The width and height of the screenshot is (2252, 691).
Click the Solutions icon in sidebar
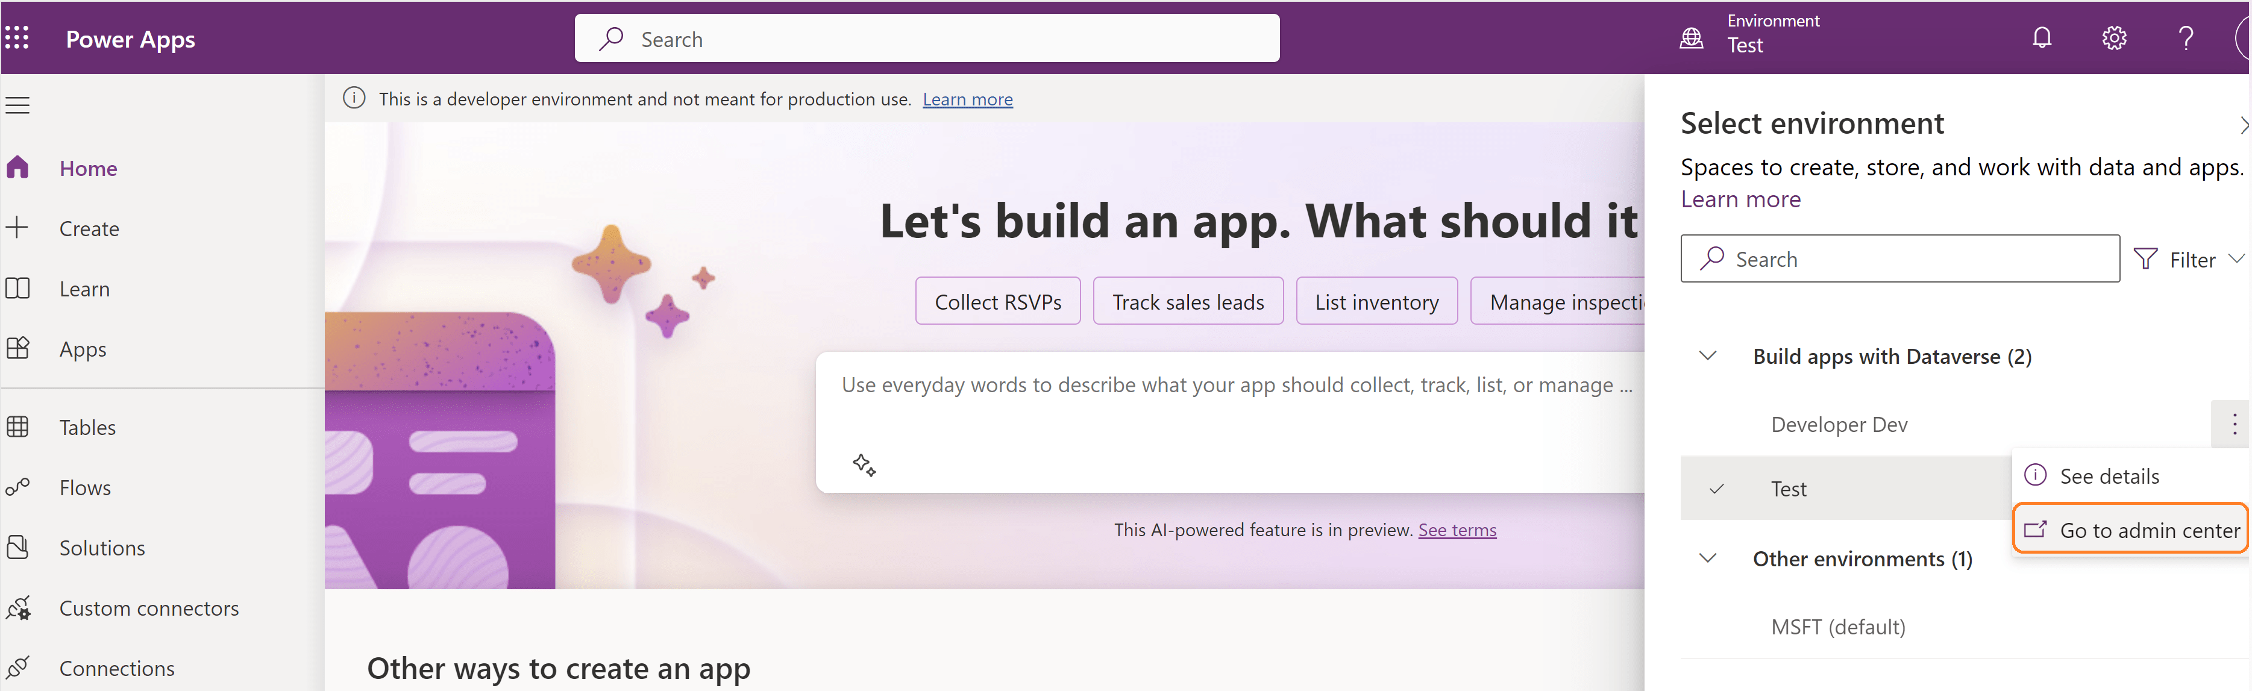point(17,547)
